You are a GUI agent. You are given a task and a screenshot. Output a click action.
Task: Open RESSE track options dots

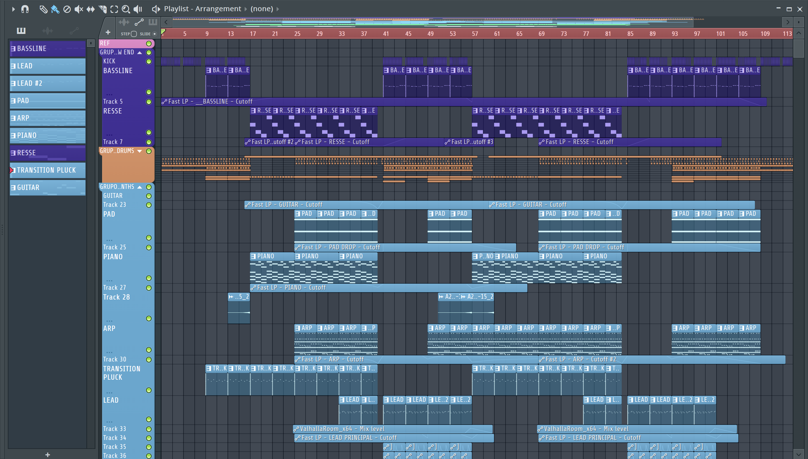109,135
